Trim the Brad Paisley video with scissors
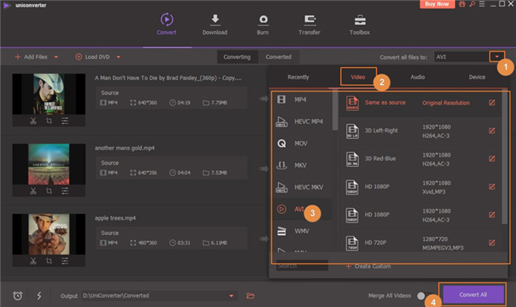 coord(33,121)
